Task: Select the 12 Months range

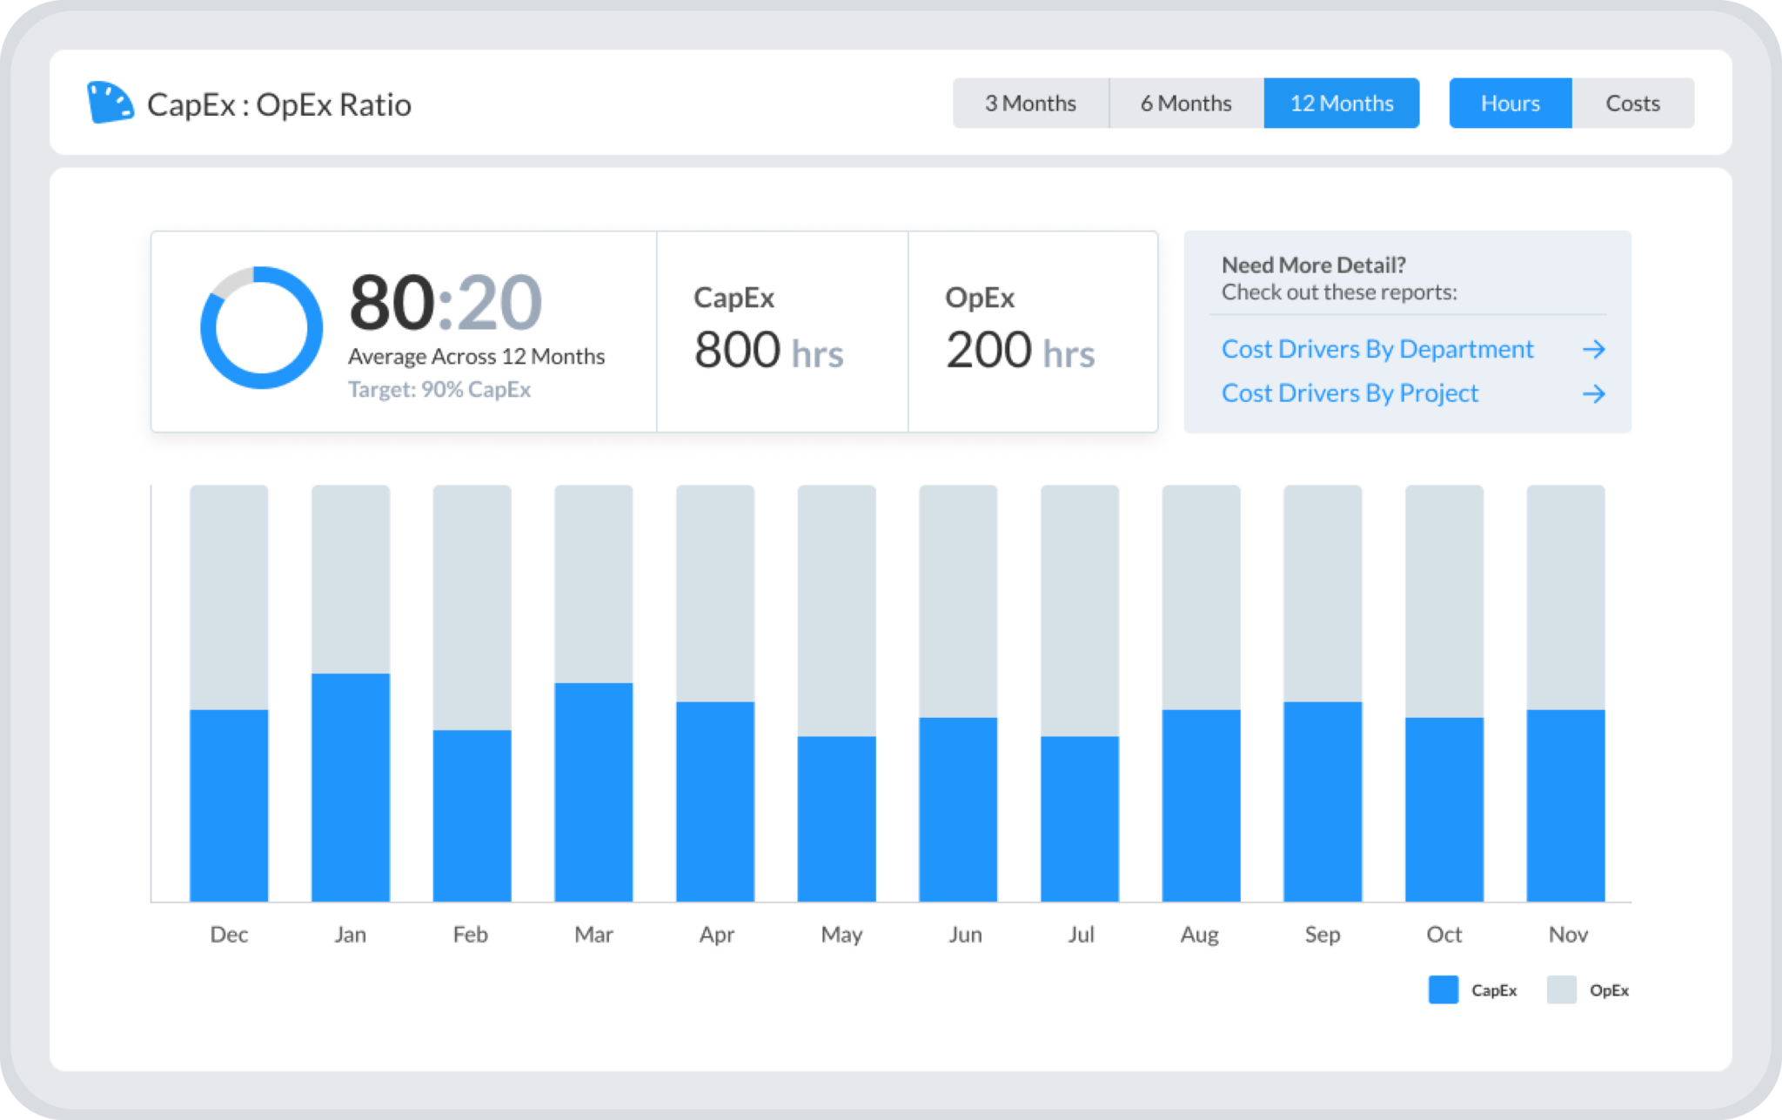Action: click(x=1341, y=104)
